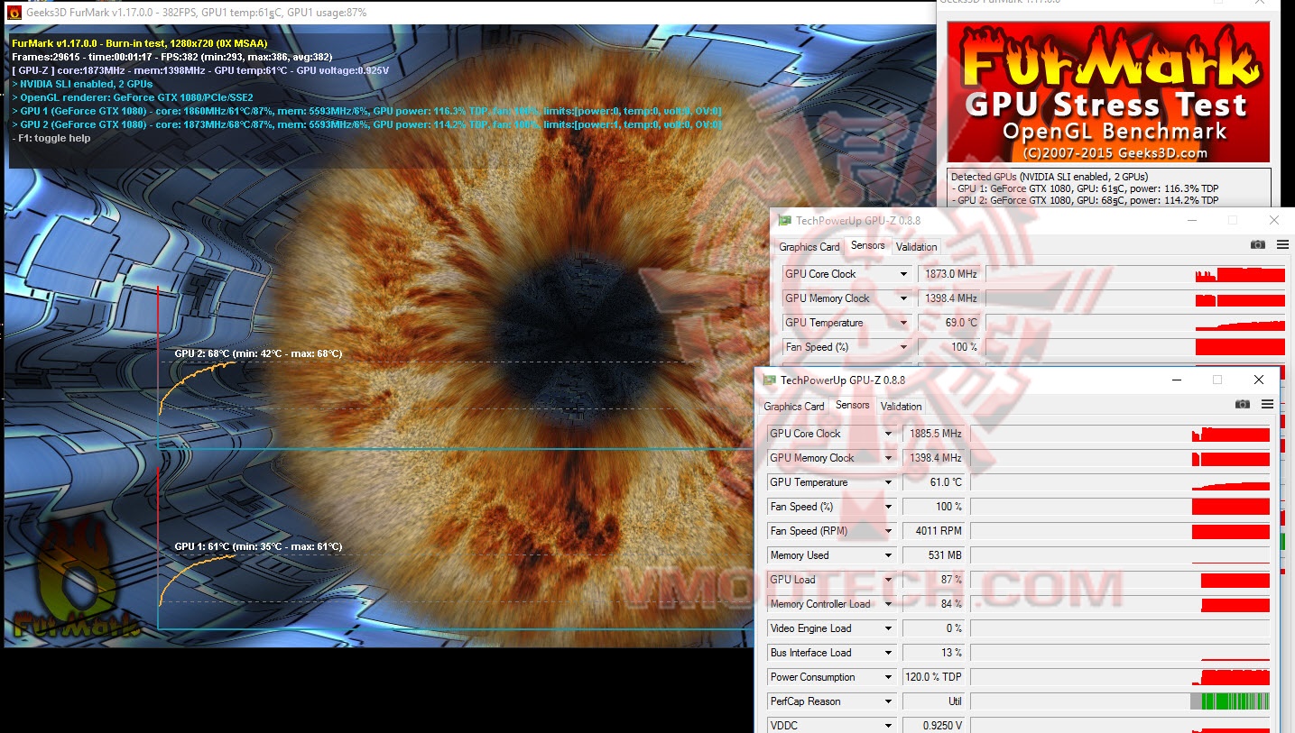
Task: Open Fan Speed (%) dropdown in front GPU-Z
Action: 888,507
